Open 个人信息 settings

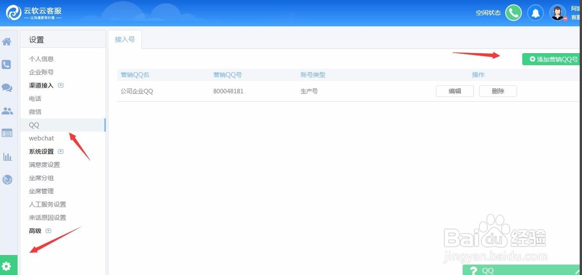[x=41, y=58]
